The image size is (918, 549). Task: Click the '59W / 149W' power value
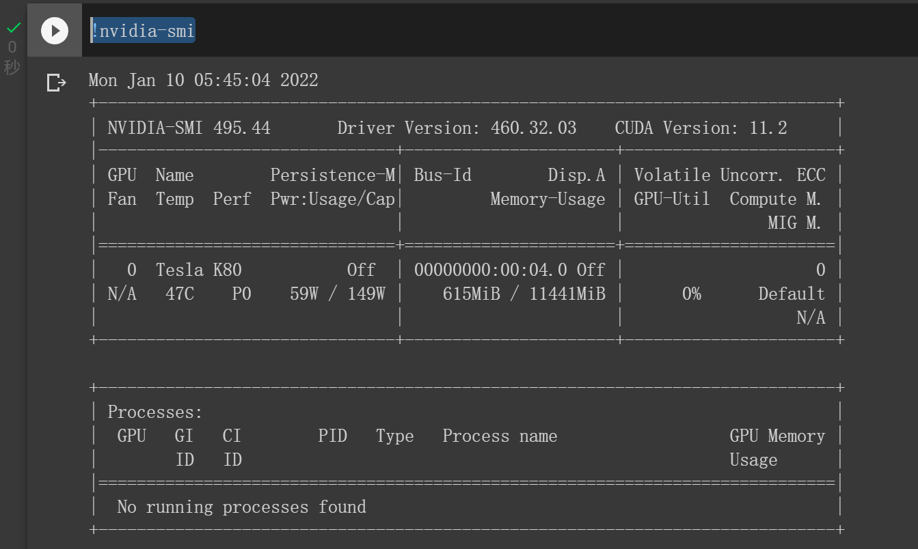click(337, 294)
